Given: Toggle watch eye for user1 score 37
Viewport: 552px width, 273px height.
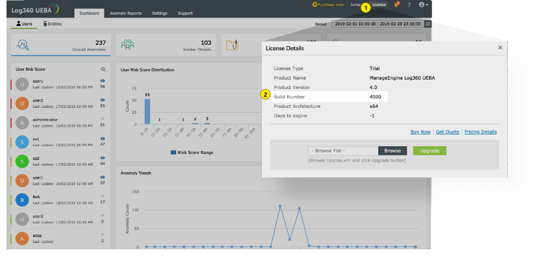Looking at the screenshot, I should [102, 177].
